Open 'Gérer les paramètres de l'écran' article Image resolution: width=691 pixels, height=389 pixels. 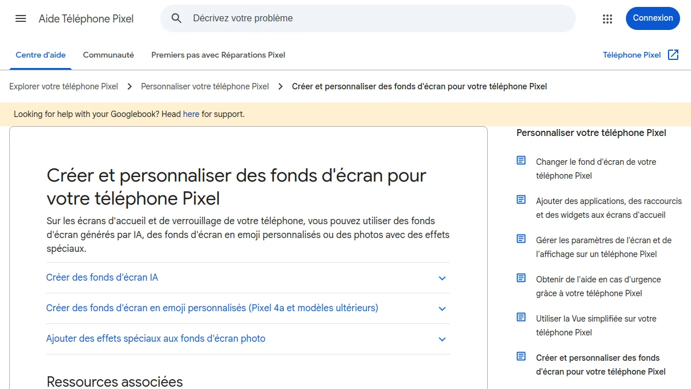click(604, 247)
